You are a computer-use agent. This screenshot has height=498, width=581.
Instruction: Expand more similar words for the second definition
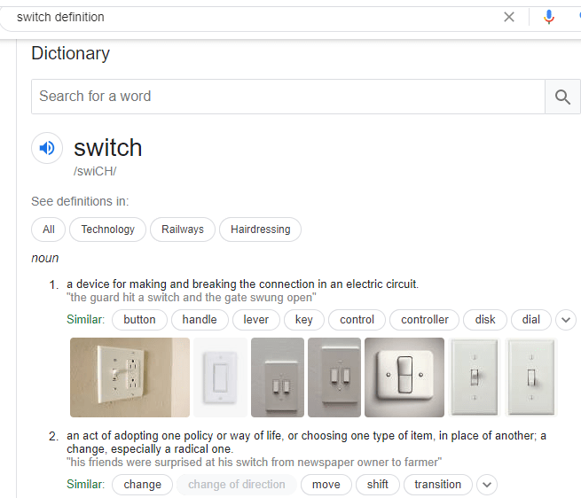(x=486, y=485)
